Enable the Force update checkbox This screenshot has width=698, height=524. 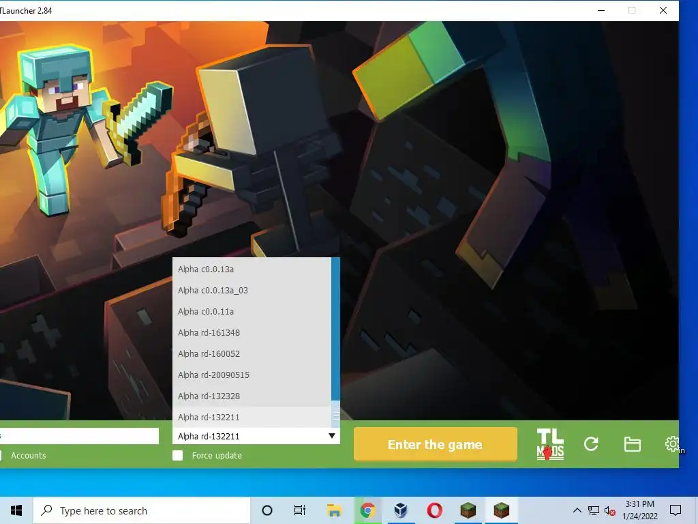click(178, 455)
